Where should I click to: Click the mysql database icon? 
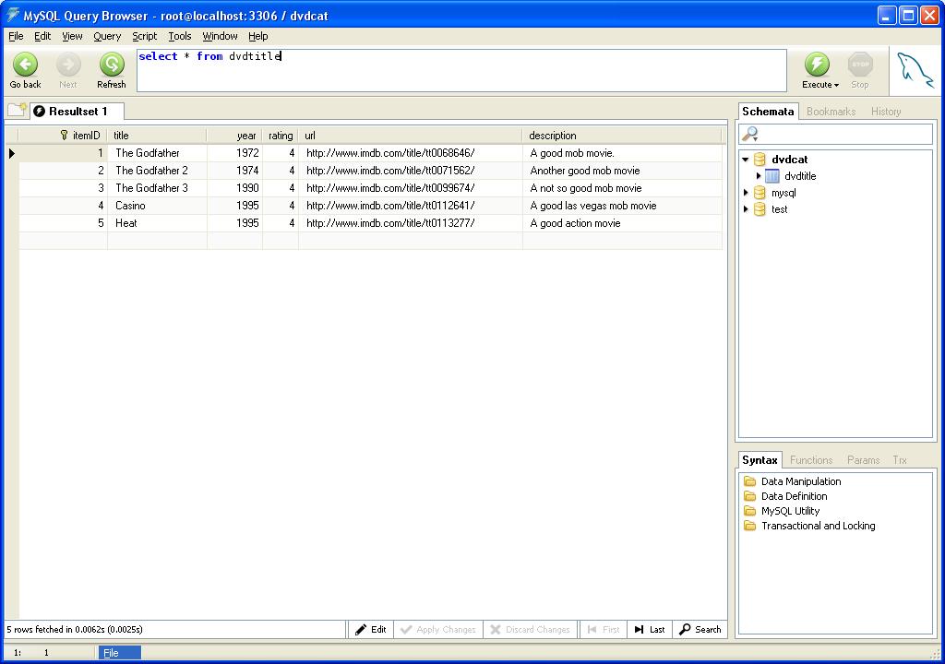tap(760, 193)
